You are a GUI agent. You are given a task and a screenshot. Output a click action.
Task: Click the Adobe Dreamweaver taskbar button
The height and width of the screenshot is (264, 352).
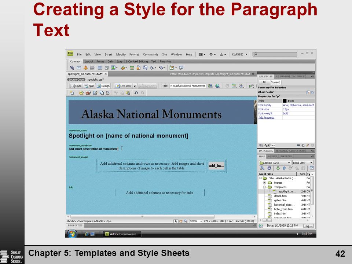tap(122, 234)
